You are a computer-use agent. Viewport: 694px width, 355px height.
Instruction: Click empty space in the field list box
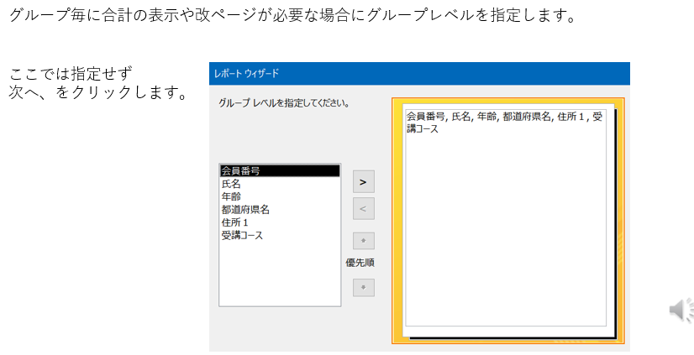pos(279,277)
